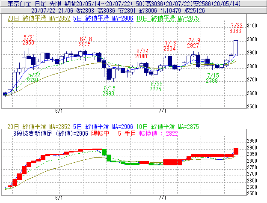Click the 6/8 2935 high label
The height and width of the screenshot is (203, 267).
[x=85, y=42]
